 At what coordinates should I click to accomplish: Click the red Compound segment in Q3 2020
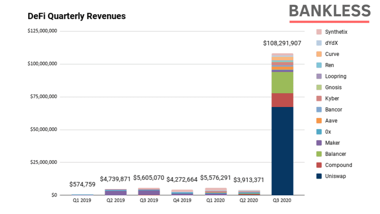click(x=282, y=100)
